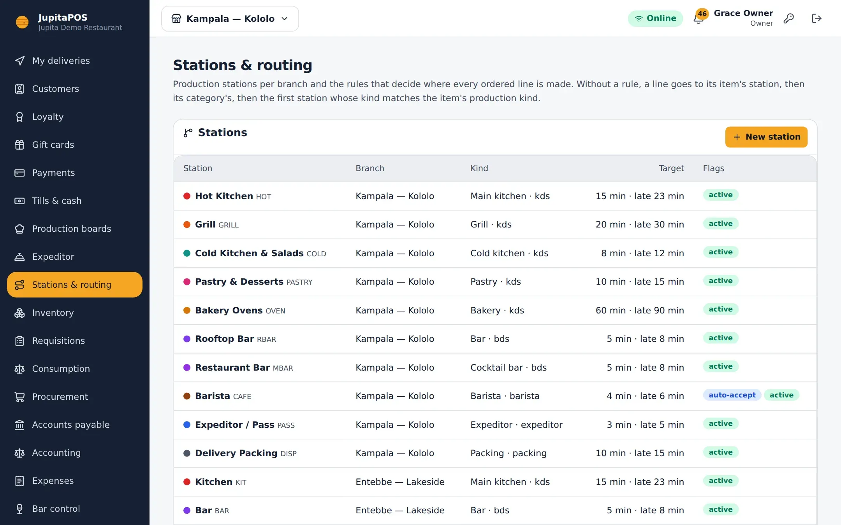The width and height of the screenshot is (841, 525).
Task: Click the auto-accept flag on Barista row
Action: click(x=732, y=395)
